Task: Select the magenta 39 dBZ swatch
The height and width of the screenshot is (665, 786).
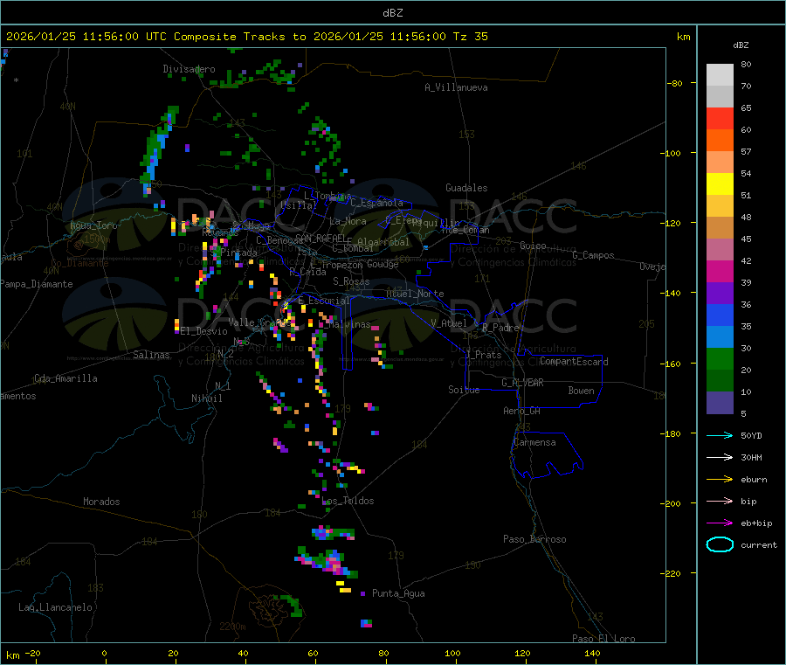Action: [x=720, y=271]
